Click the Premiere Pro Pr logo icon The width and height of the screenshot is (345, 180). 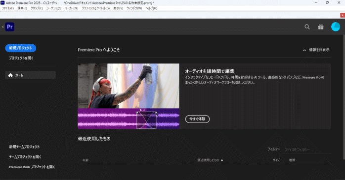(10, 27)
